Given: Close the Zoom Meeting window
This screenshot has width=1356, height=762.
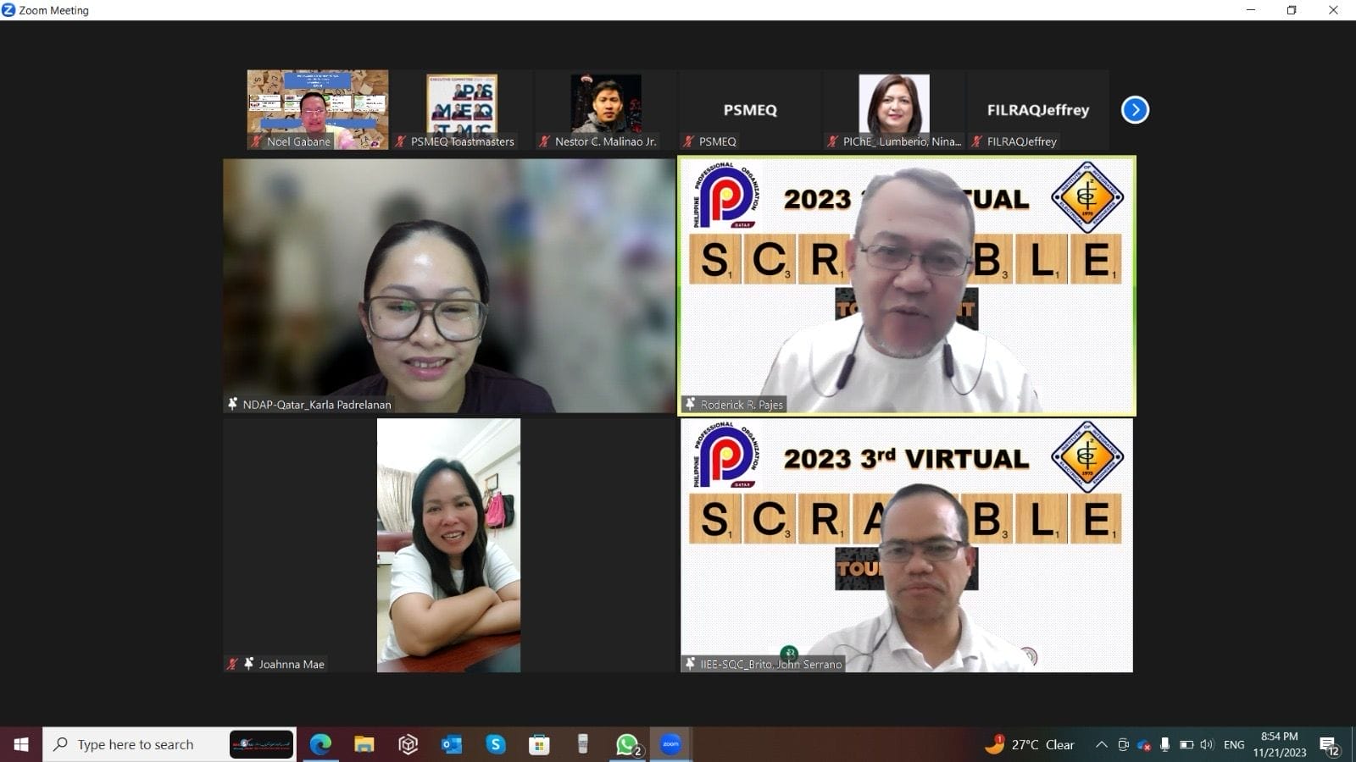Looking at the screenshot, I should tap(1333, 10).
